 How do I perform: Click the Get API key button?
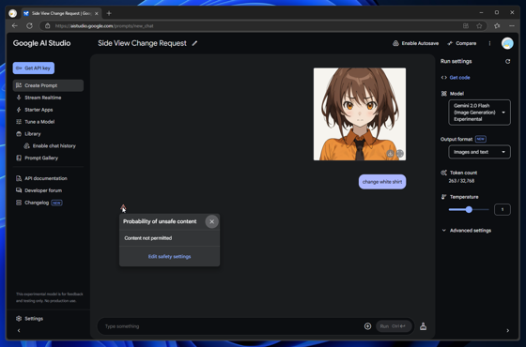click(x=34, y=68)
